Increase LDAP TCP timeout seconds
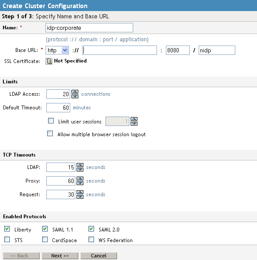257x260 pixels. click(x=79, y=165)
